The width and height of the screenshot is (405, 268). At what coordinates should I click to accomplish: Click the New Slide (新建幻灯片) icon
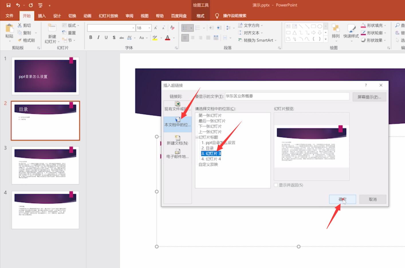[x=52, y=28]
